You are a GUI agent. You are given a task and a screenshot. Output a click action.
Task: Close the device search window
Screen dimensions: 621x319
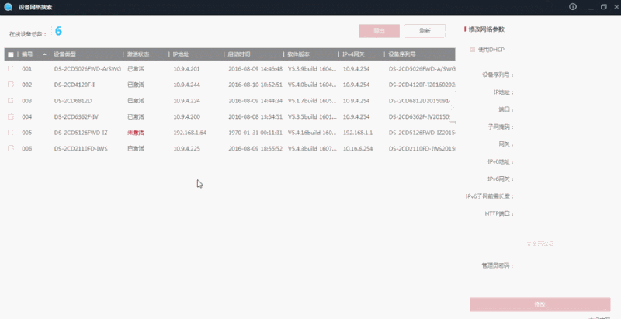click(x=616, y=7)
